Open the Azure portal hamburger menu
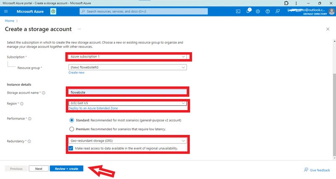 (x=6, y=11)
